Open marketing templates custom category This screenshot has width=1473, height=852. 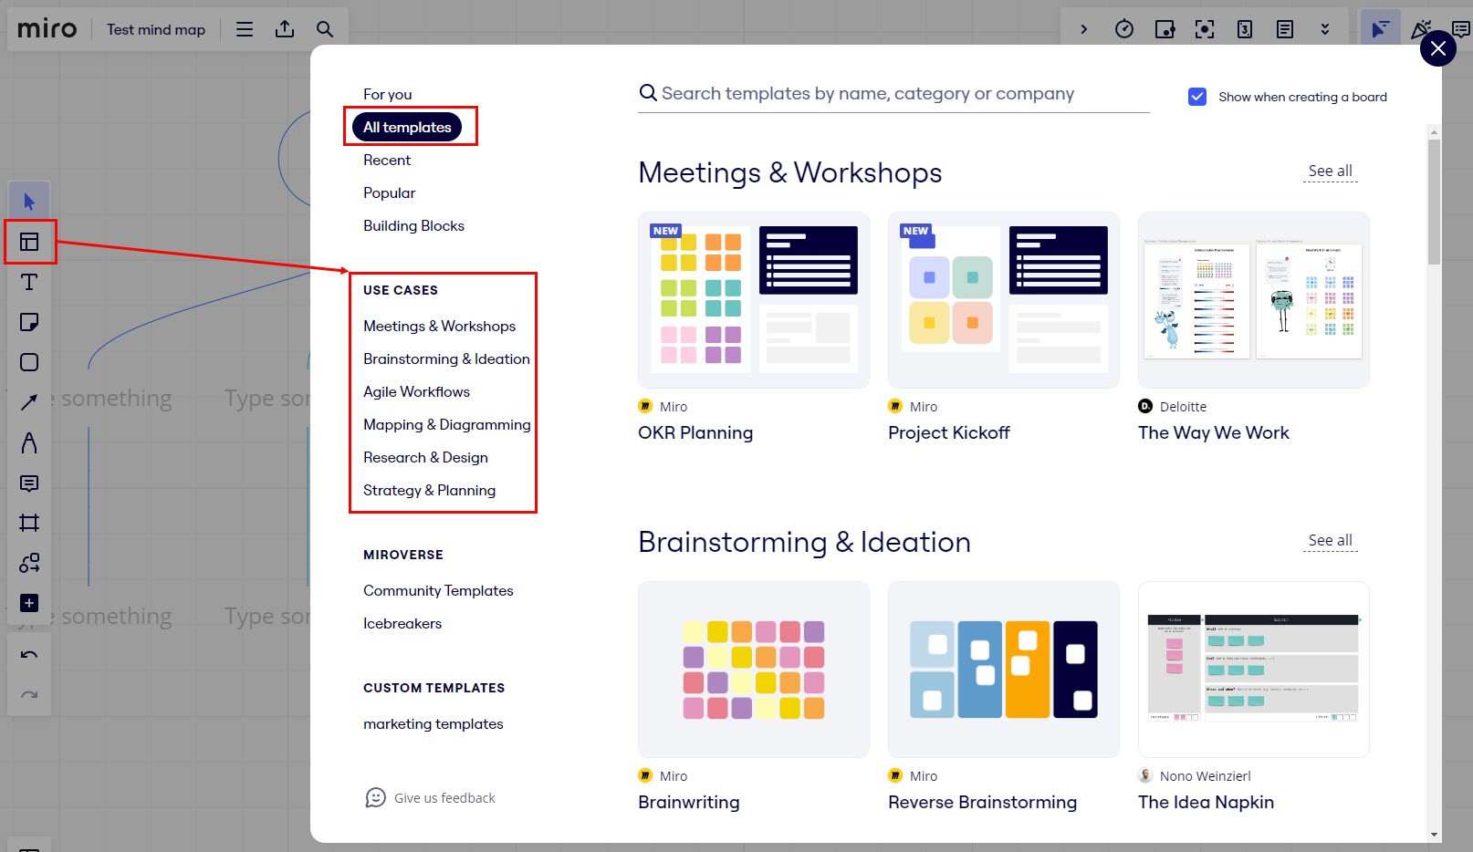pyautogui.click(x=434, y=723)
